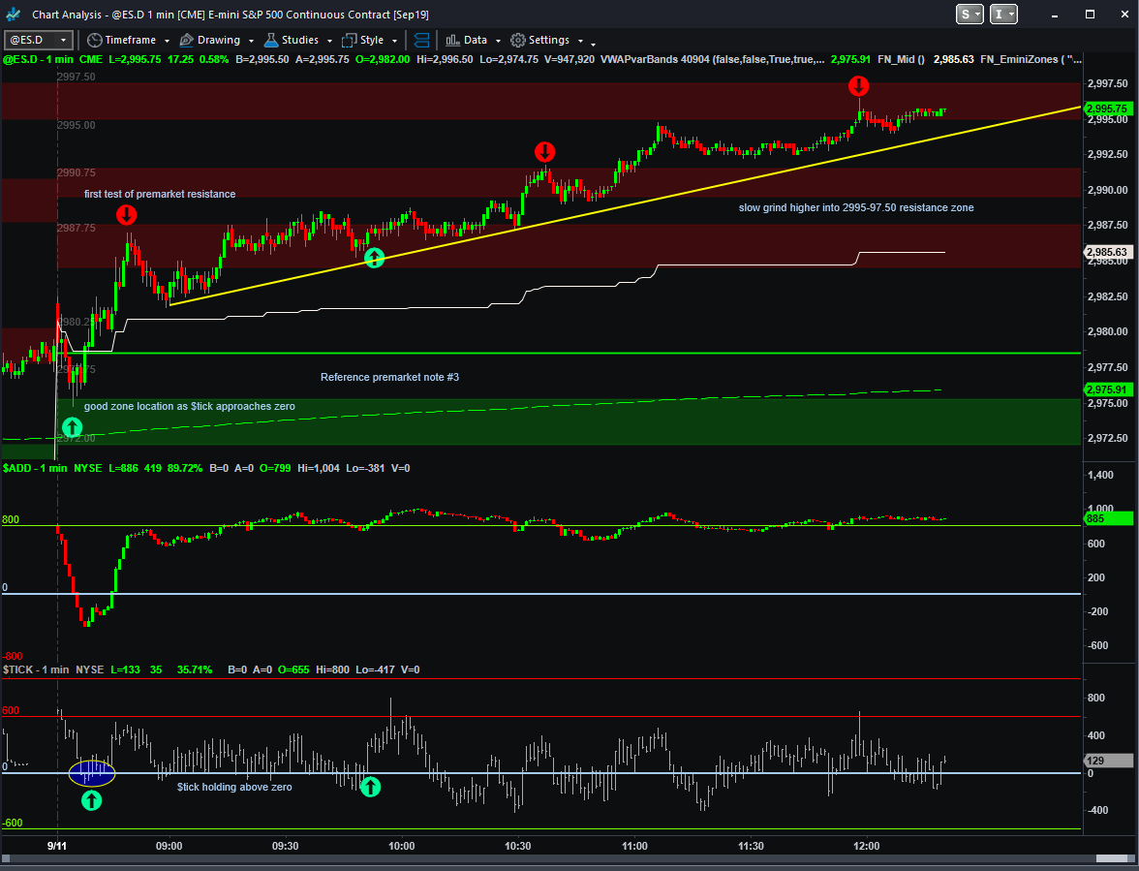Click the '10:00' time axis label
Image resolution: width=1139 pixels, height=871 pixels.
[402, 847]
